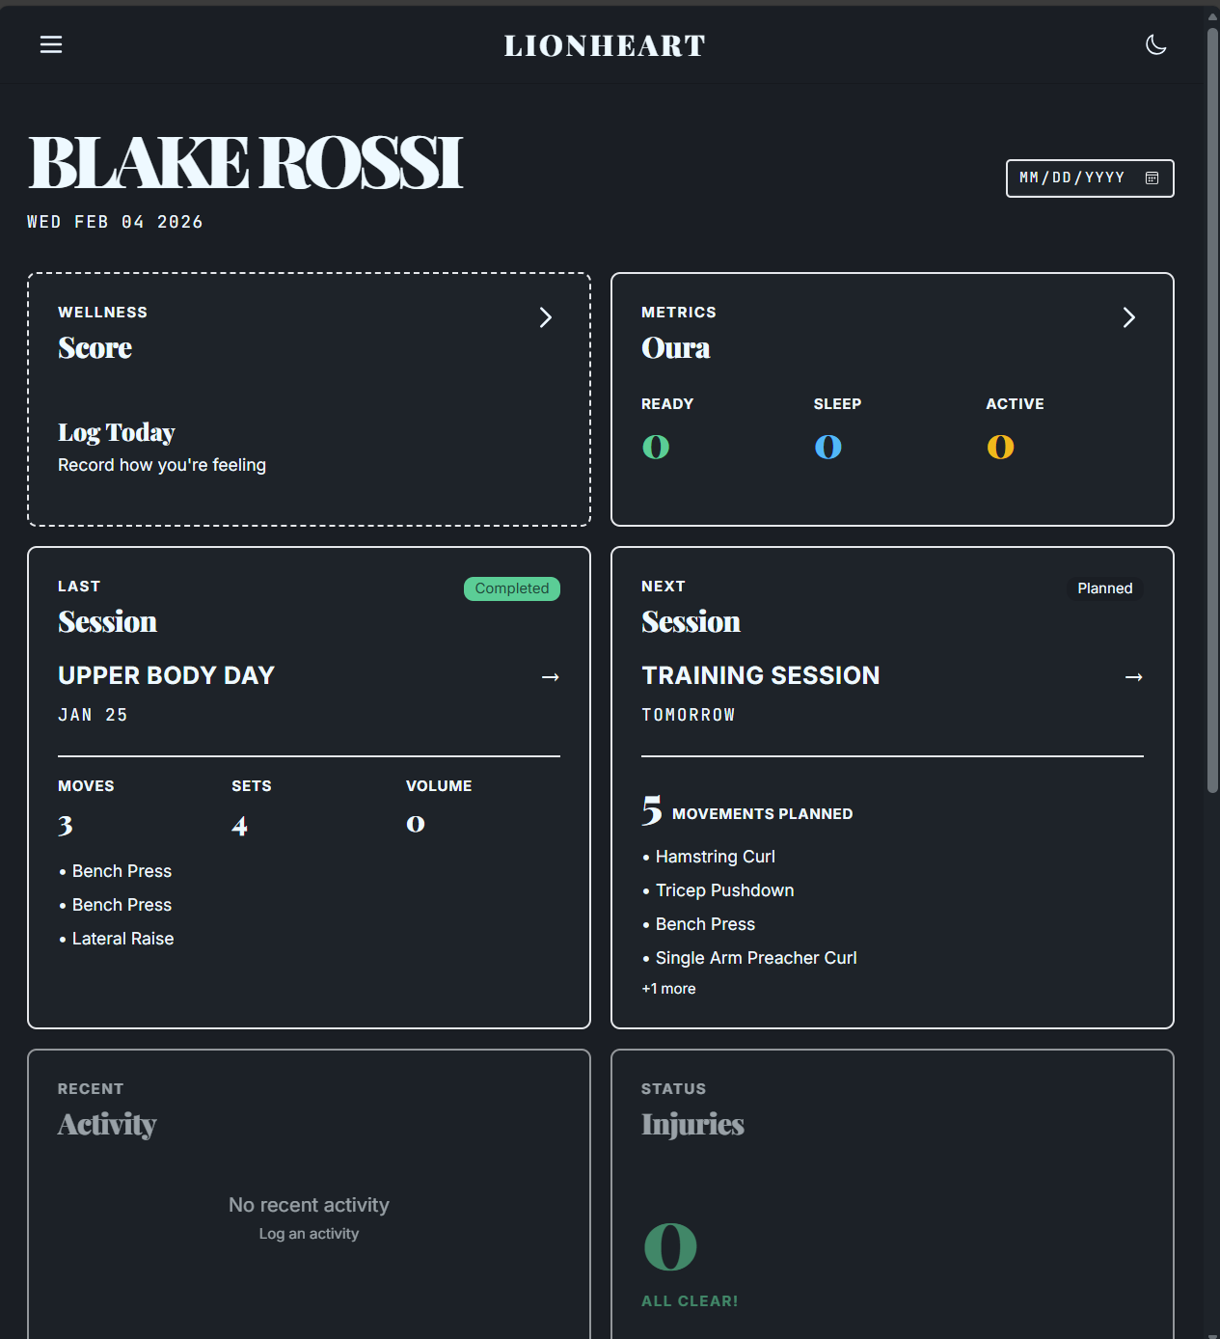Image resolution: width=1220 pixels, height=1339 pixels.
Task: Open the calendar date picker icon
Action: tap(1152, 178)
